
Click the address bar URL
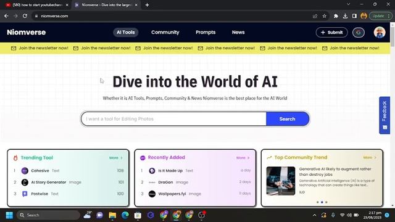tap(54, 16)
